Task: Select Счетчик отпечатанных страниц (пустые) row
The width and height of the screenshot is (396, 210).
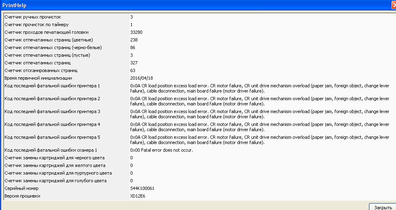Action: 47,55
